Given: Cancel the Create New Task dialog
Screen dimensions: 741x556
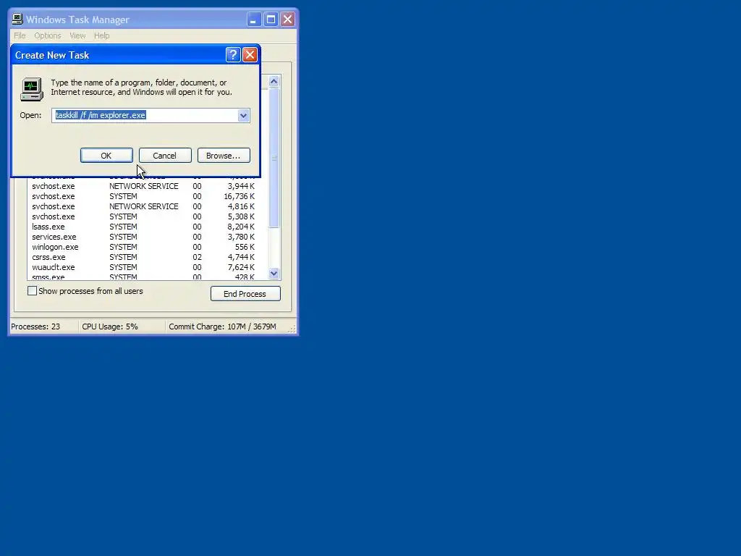Looking at the screenshot, I should pyautogui.click(x=165, y=156).
